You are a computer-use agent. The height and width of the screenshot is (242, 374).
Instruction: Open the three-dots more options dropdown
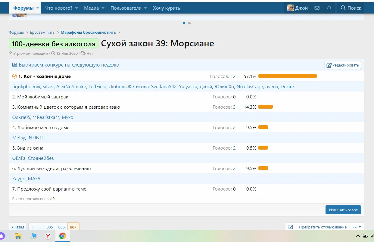coord(357,227)
